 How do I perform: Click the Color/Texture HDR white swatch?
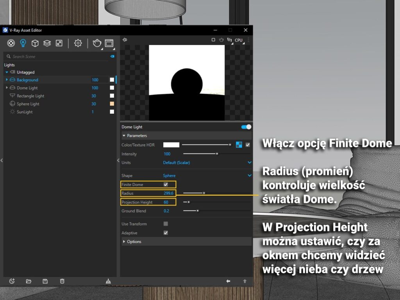coord(171,145)
